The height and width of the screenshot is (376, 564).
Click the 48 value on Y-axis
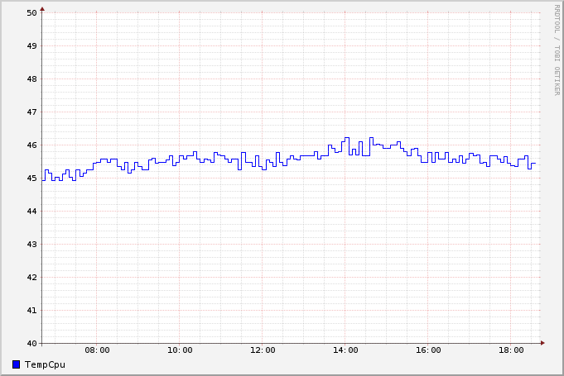[x=31, y=79]
